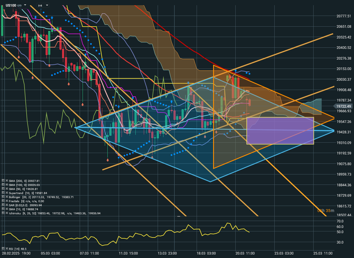The height and width of the screenshot is (258, 354).
Task: Click the 23.03 03:00 time label
Action: [284, 253]
